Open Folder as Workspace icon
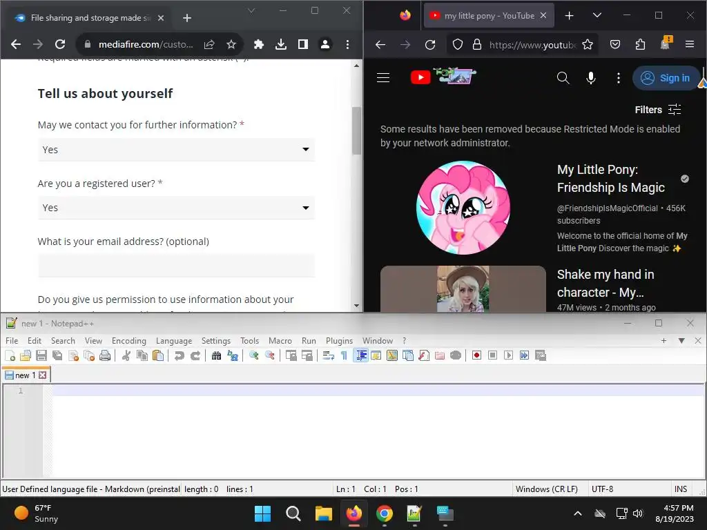Screen dimensions: 707x530 pos(440,355)
